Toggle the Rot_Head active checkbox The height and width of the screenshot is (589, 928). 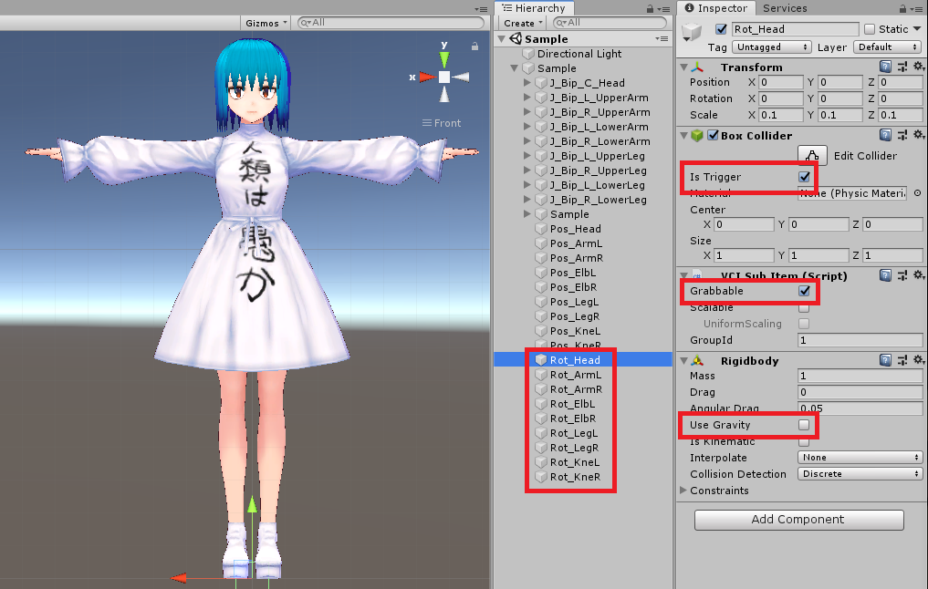[x=721, y=29]
